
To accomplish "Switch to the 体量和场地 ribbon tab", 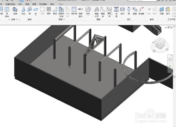I will pyautogui.click(x=10, y=4).
